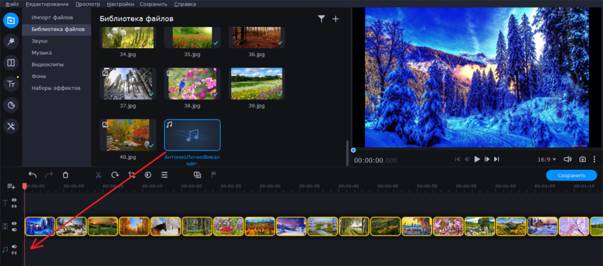Select the Vivaldi audio file thumbnail
603x266 pixels.
point(192,135)
